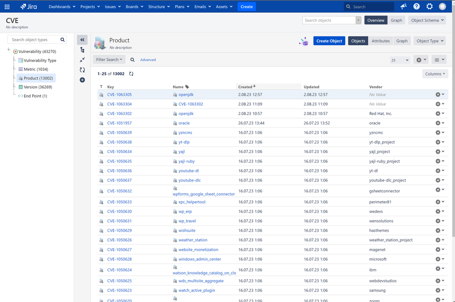Viewport: 455px width, 302px height.
Task: Open the Issues menu
Action: (x=112, y=7)
